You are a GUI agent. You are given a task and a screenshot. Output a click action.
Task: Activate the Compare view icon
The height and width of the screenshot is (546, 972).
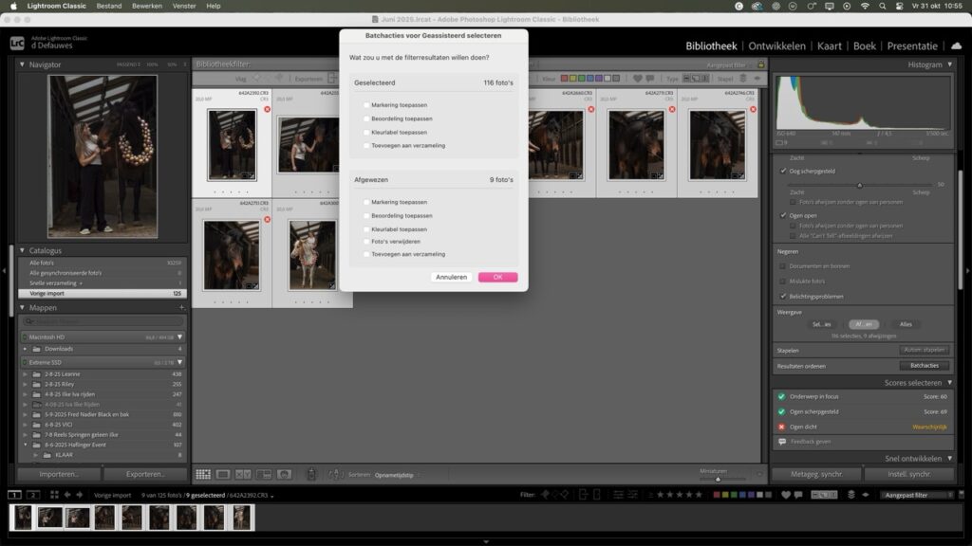click(243, 474)
